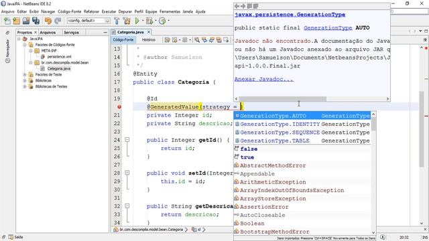This screenshot has width=429, height=241.
Task: Click the Profile Project toolbar icon
Action: pyautogui.click(x=162, y=21)
